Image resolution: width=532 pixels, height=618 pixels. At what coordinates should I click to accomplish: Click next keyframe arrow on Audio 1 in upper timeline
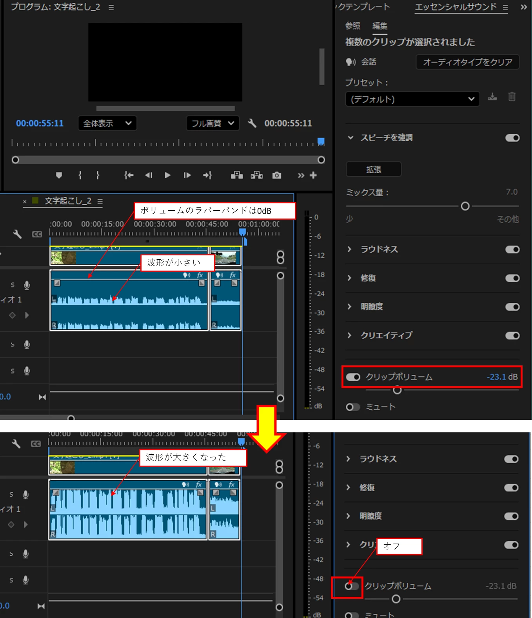pos(27,315)
